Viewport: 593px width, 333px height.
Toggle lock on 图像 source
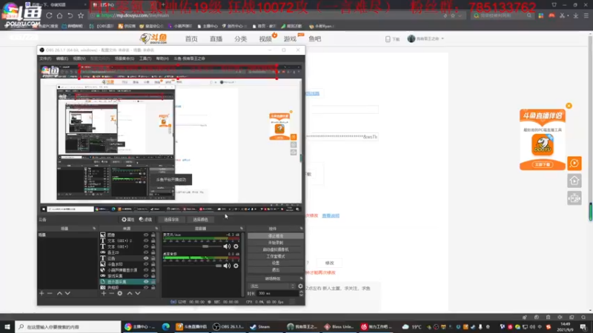[153, 235]
